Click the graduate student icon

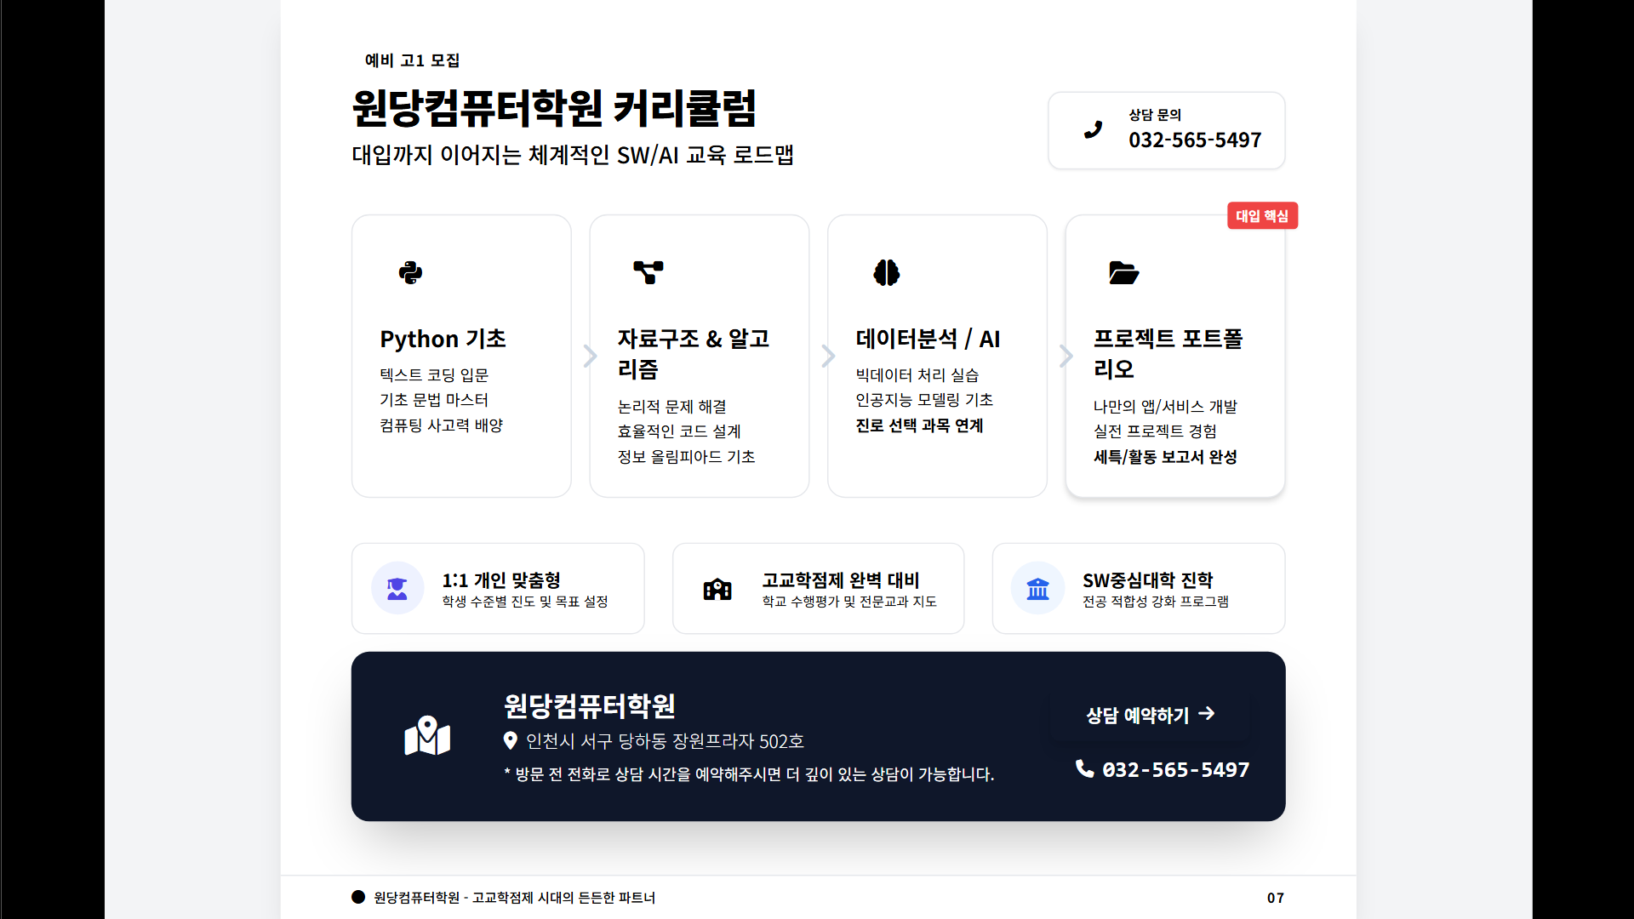click(397, 588)
